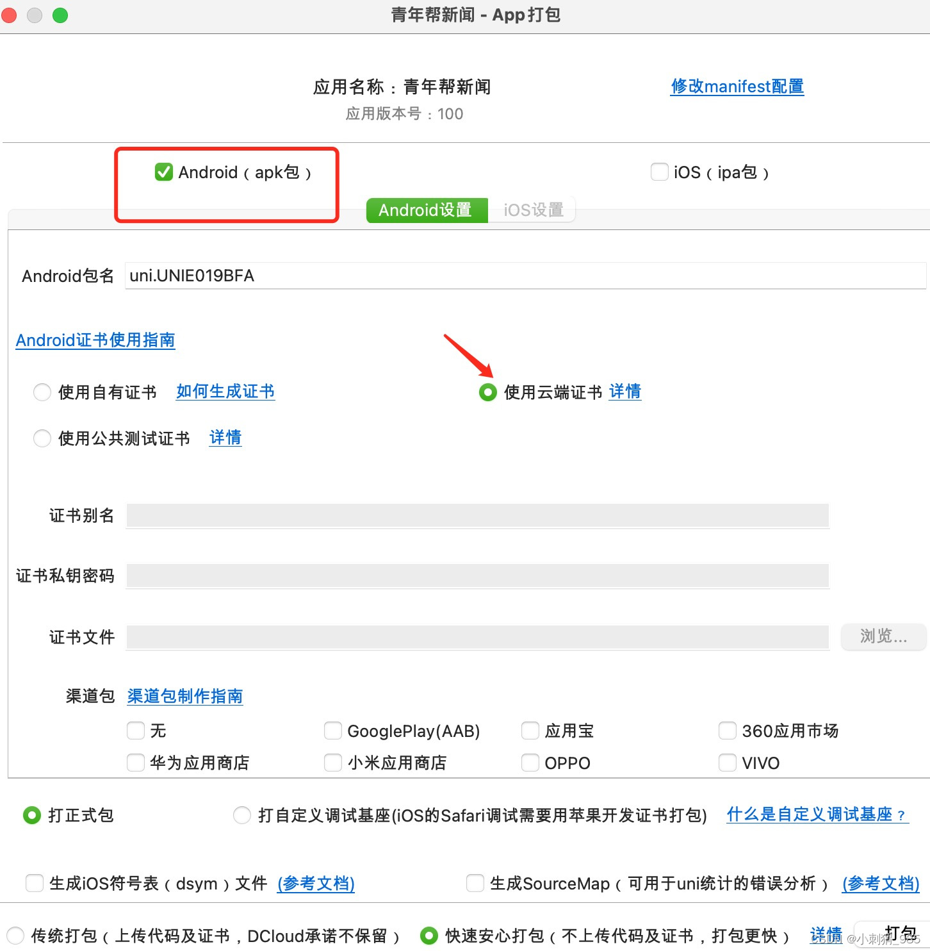Click the 浏览... button
930x951 pixels.
click(x=883, y=636)
